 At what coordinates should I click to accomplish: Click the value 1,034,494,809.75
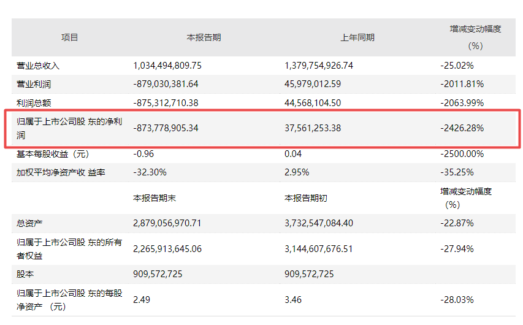coord(167,66)
